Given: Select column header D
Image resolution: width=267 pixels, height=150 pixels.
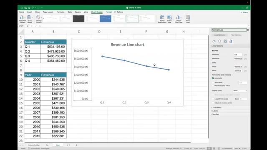Looking at the screenshot, I should (x=99, y=32).
